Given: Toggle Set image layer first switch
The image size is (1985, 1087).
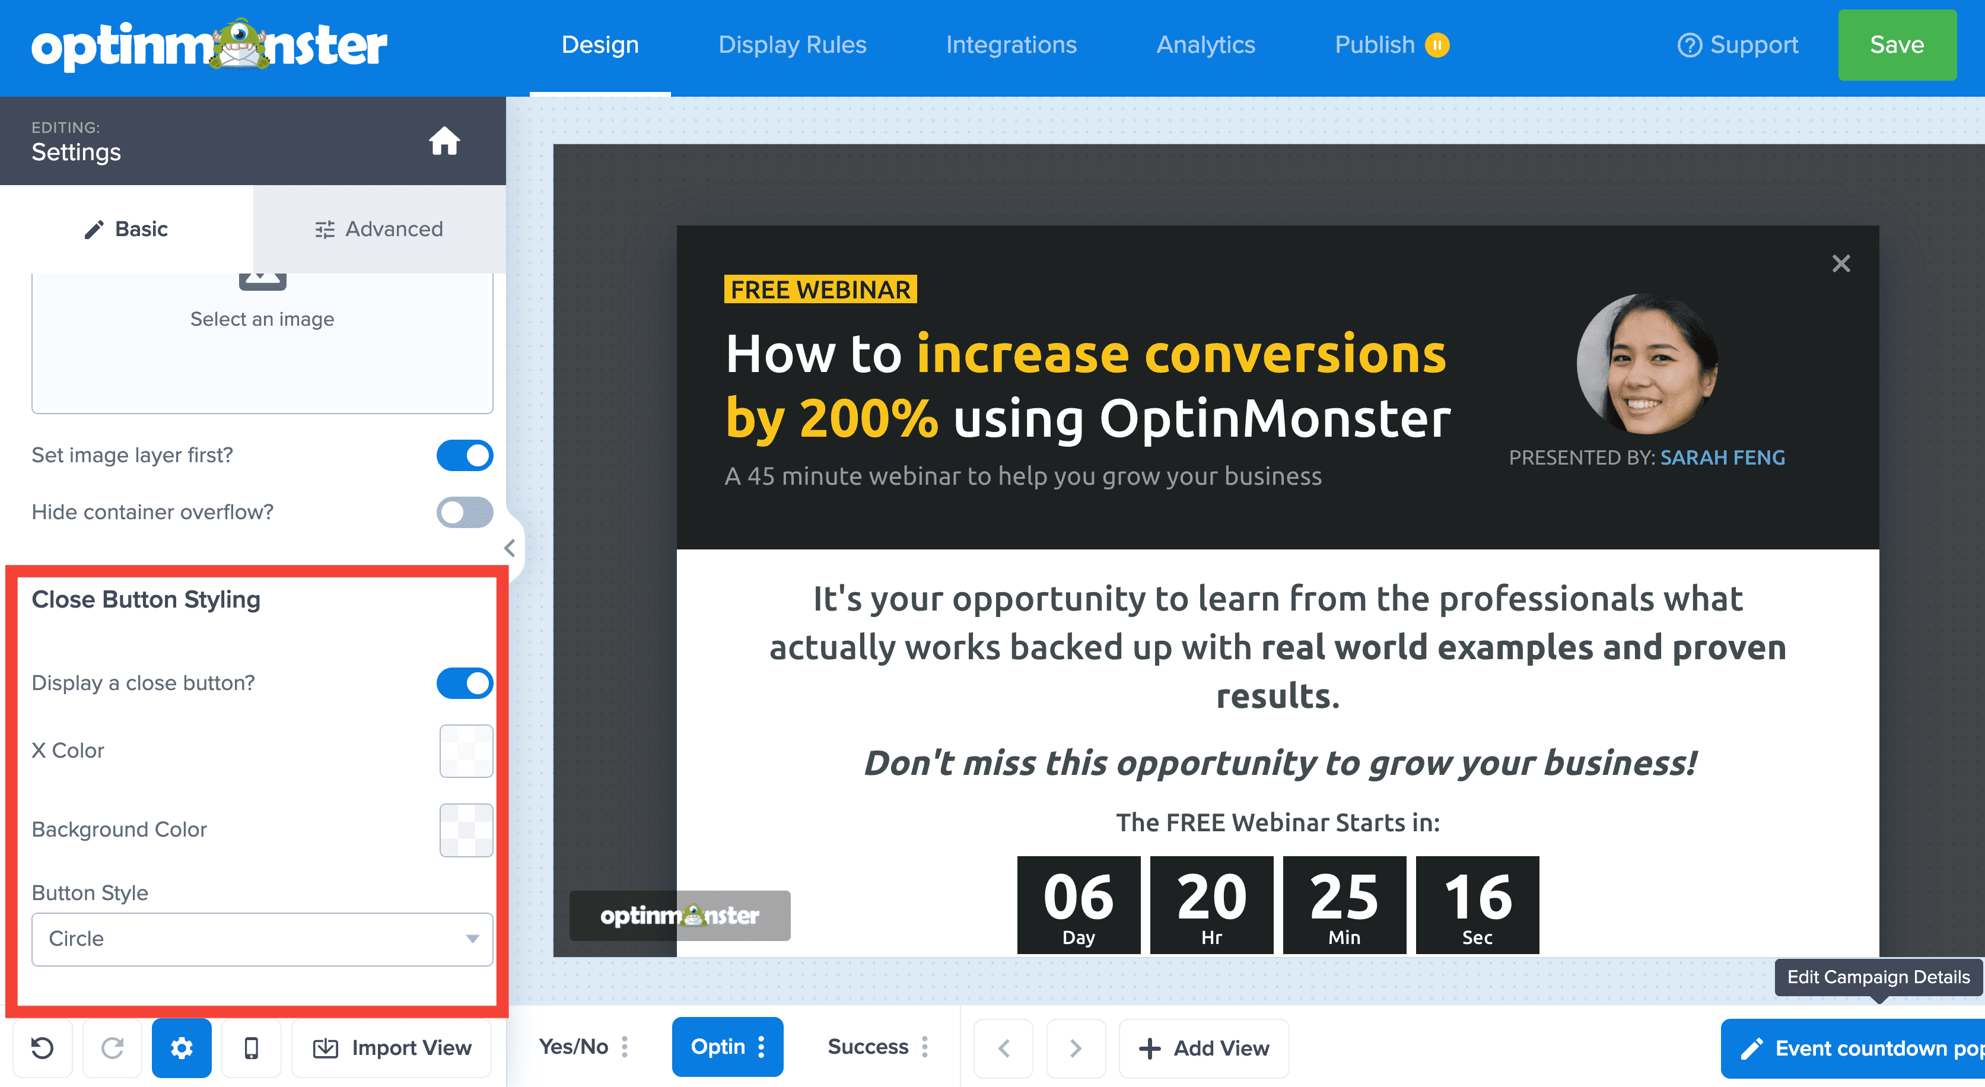Looking at the screenshot, I should tap(465, 455).
